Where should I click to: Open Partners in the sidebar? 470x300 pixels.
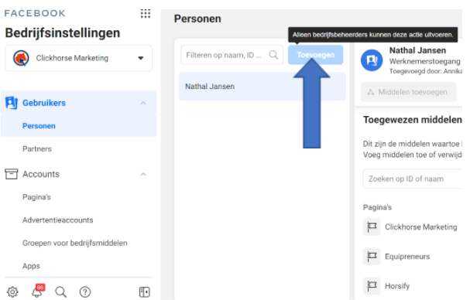tap(37, 148)
